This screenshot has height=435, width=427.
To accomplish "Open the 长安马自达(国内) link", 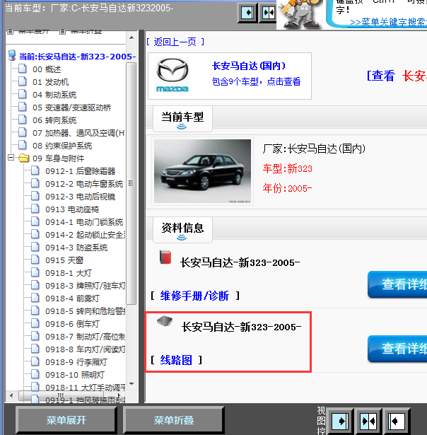I will pyautogui.click(x=249, y=66).
